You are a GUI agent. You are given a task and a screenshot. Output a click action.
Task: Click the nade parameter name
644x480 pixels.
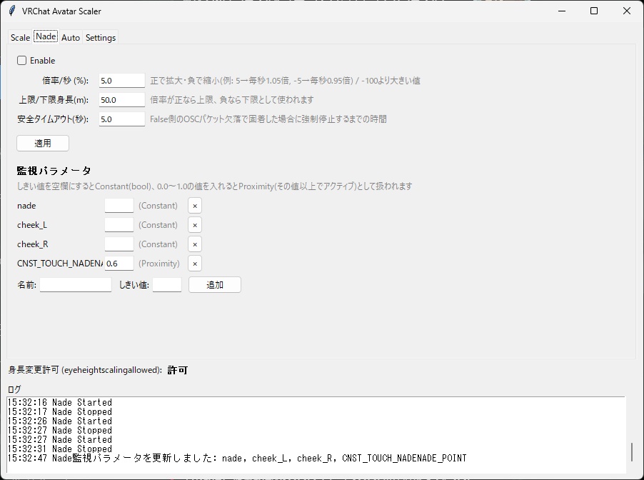tap(26, 206)
